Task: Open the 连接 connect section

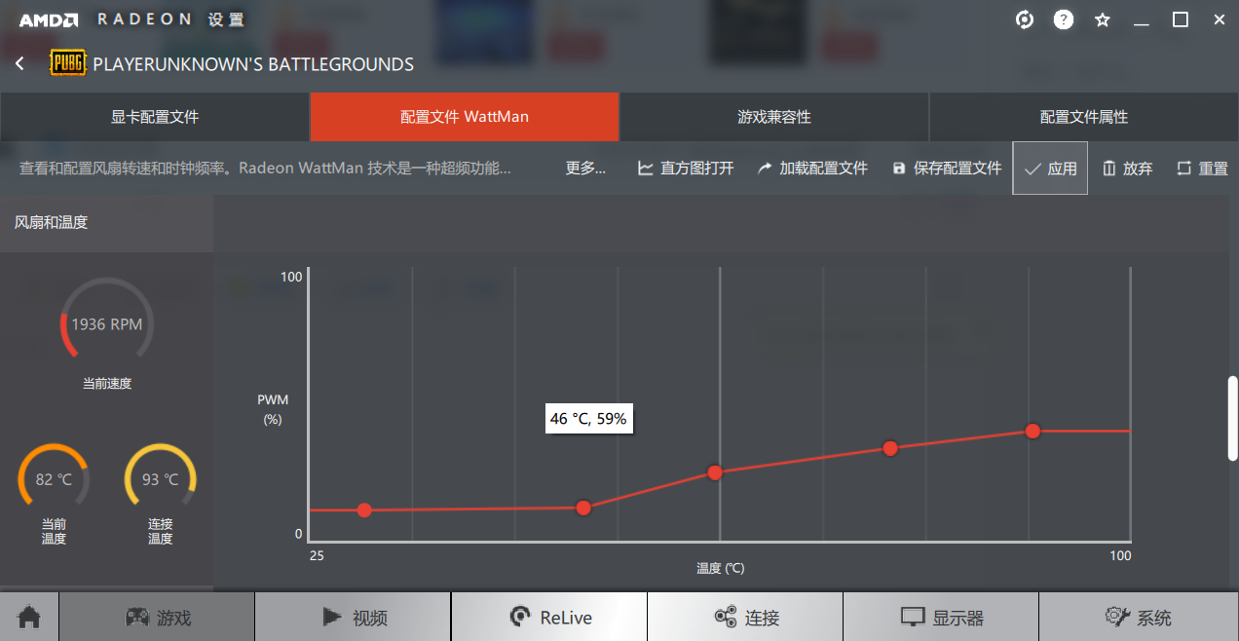Action: click(745, 618)
